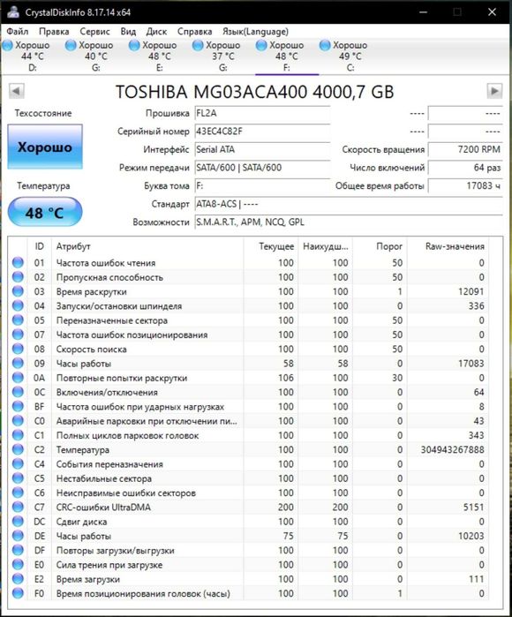This screenshot has height=617, width=512.
Task: Click status icon for attribute F0
Action: click(18, 593)
